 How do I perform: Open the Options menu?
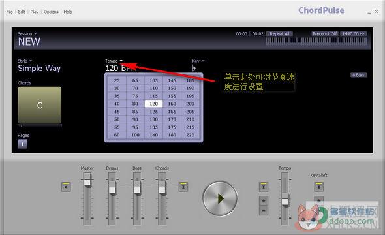[51, 12]
